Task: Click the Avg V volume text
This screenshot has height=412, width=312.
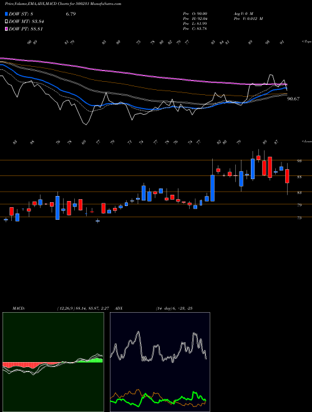Action: (243, 14)
